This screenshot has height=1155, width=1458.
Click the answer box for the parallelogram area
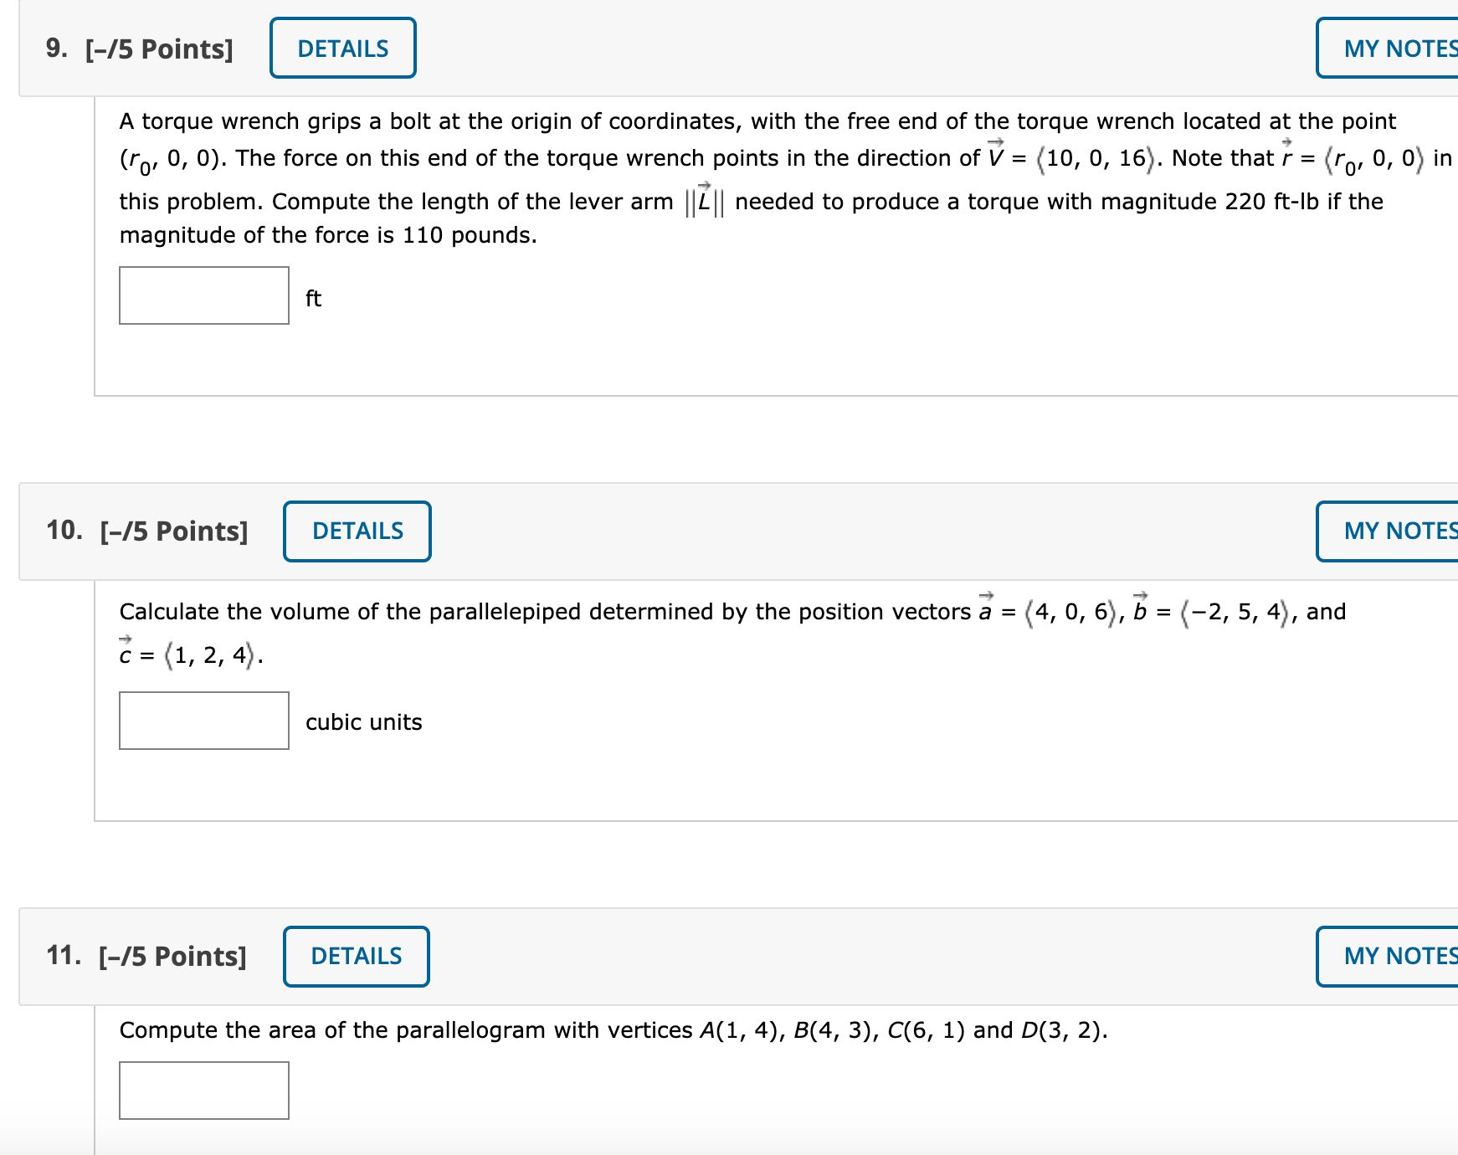203,1090
